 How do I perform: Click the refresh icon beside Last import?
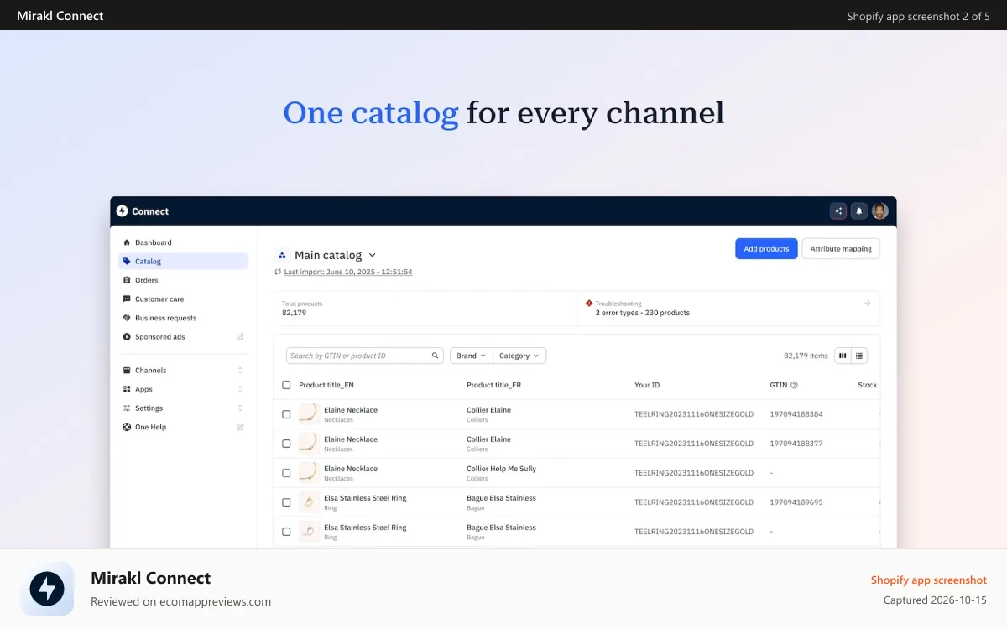tap(278, 272)
